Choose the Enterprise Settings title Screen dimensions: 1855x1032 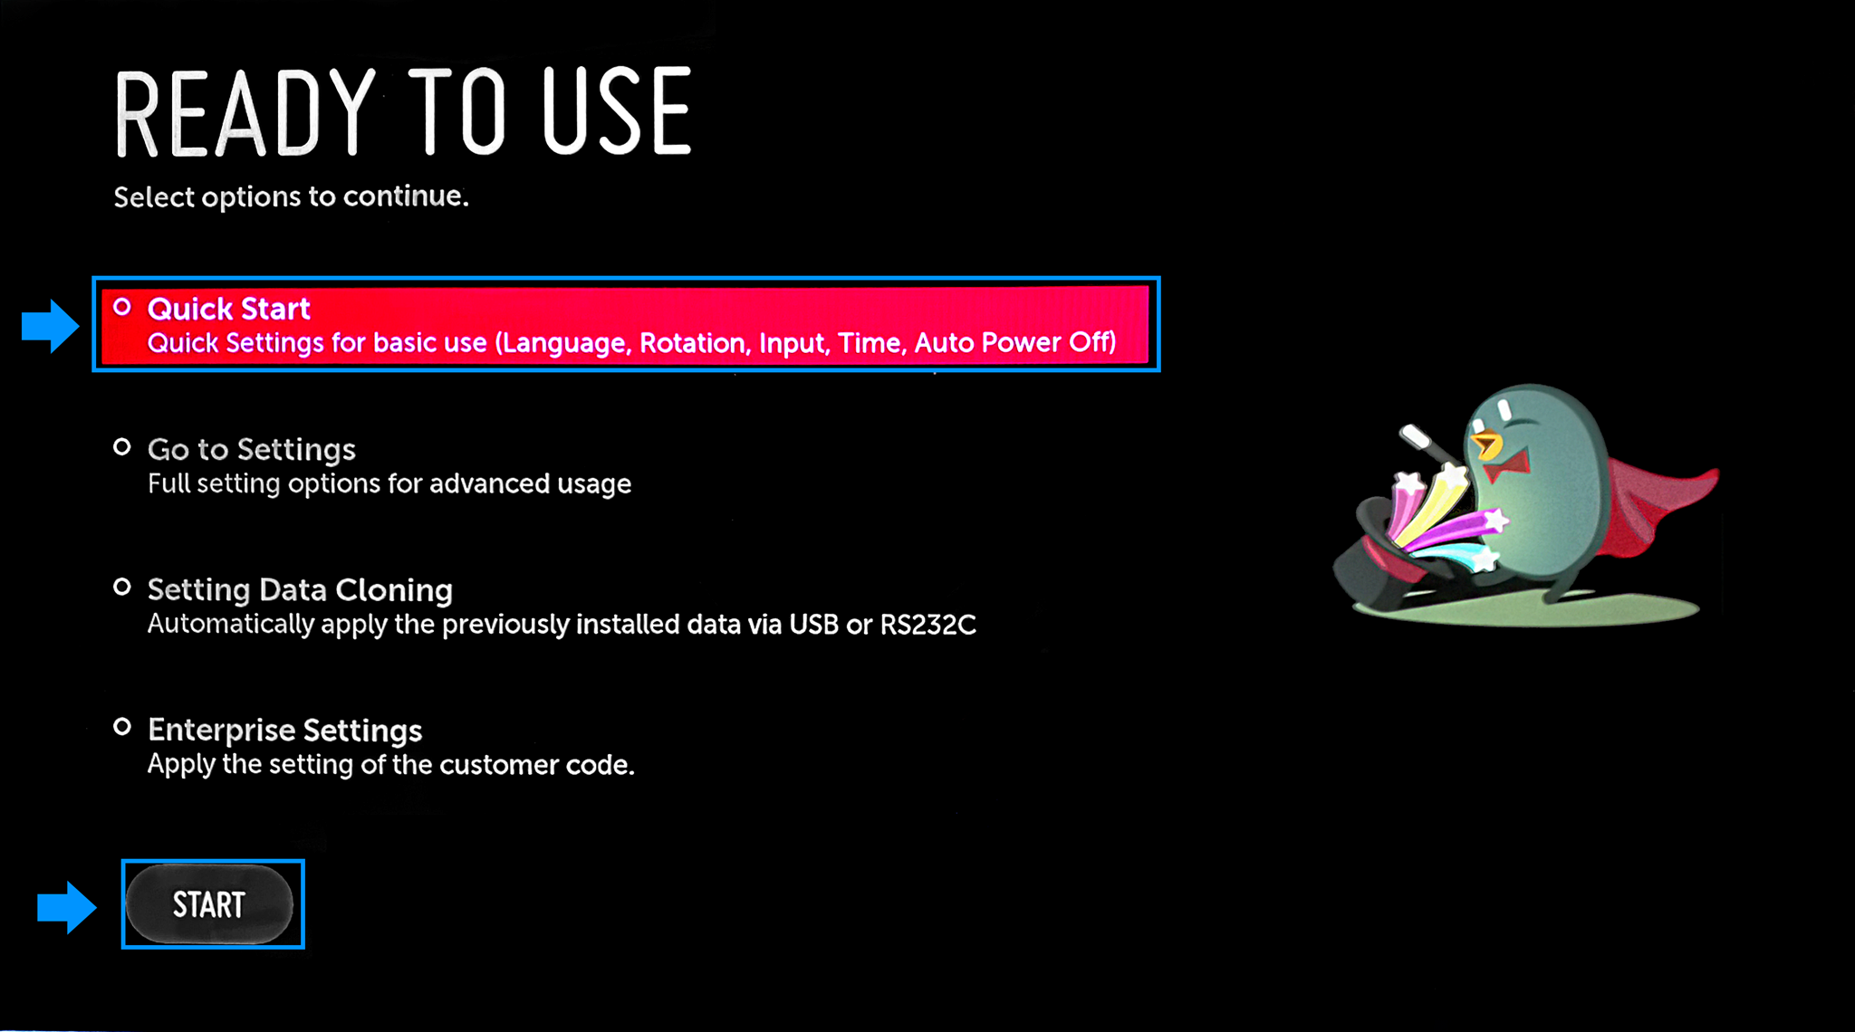285,730
